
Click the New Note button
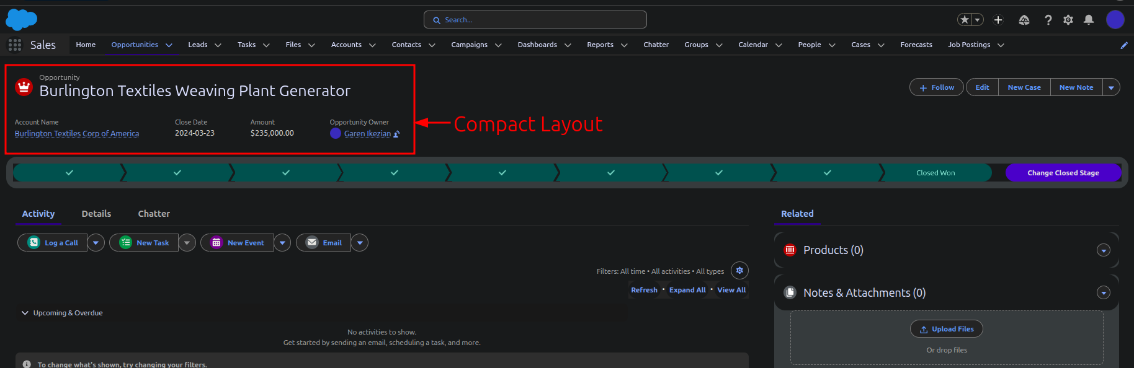(x=1076, y=87)
